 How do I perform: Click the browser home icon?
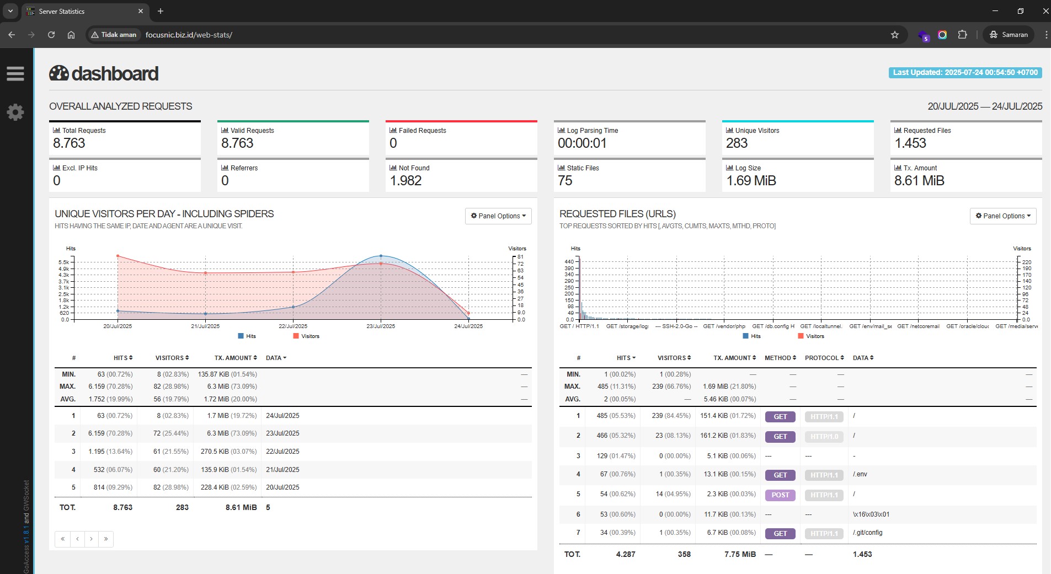(71, 35)
